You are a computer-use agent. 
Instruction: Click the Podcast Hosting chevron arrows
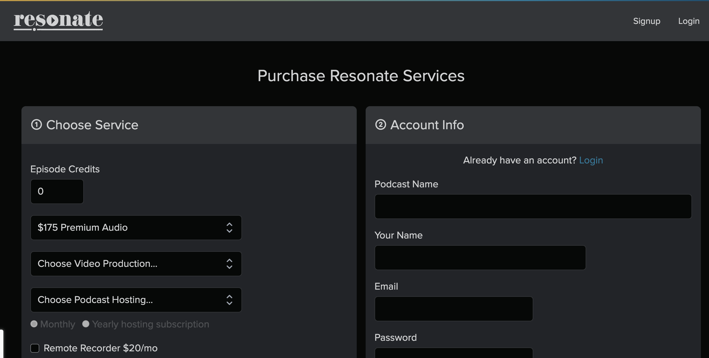tap(229, 300)
